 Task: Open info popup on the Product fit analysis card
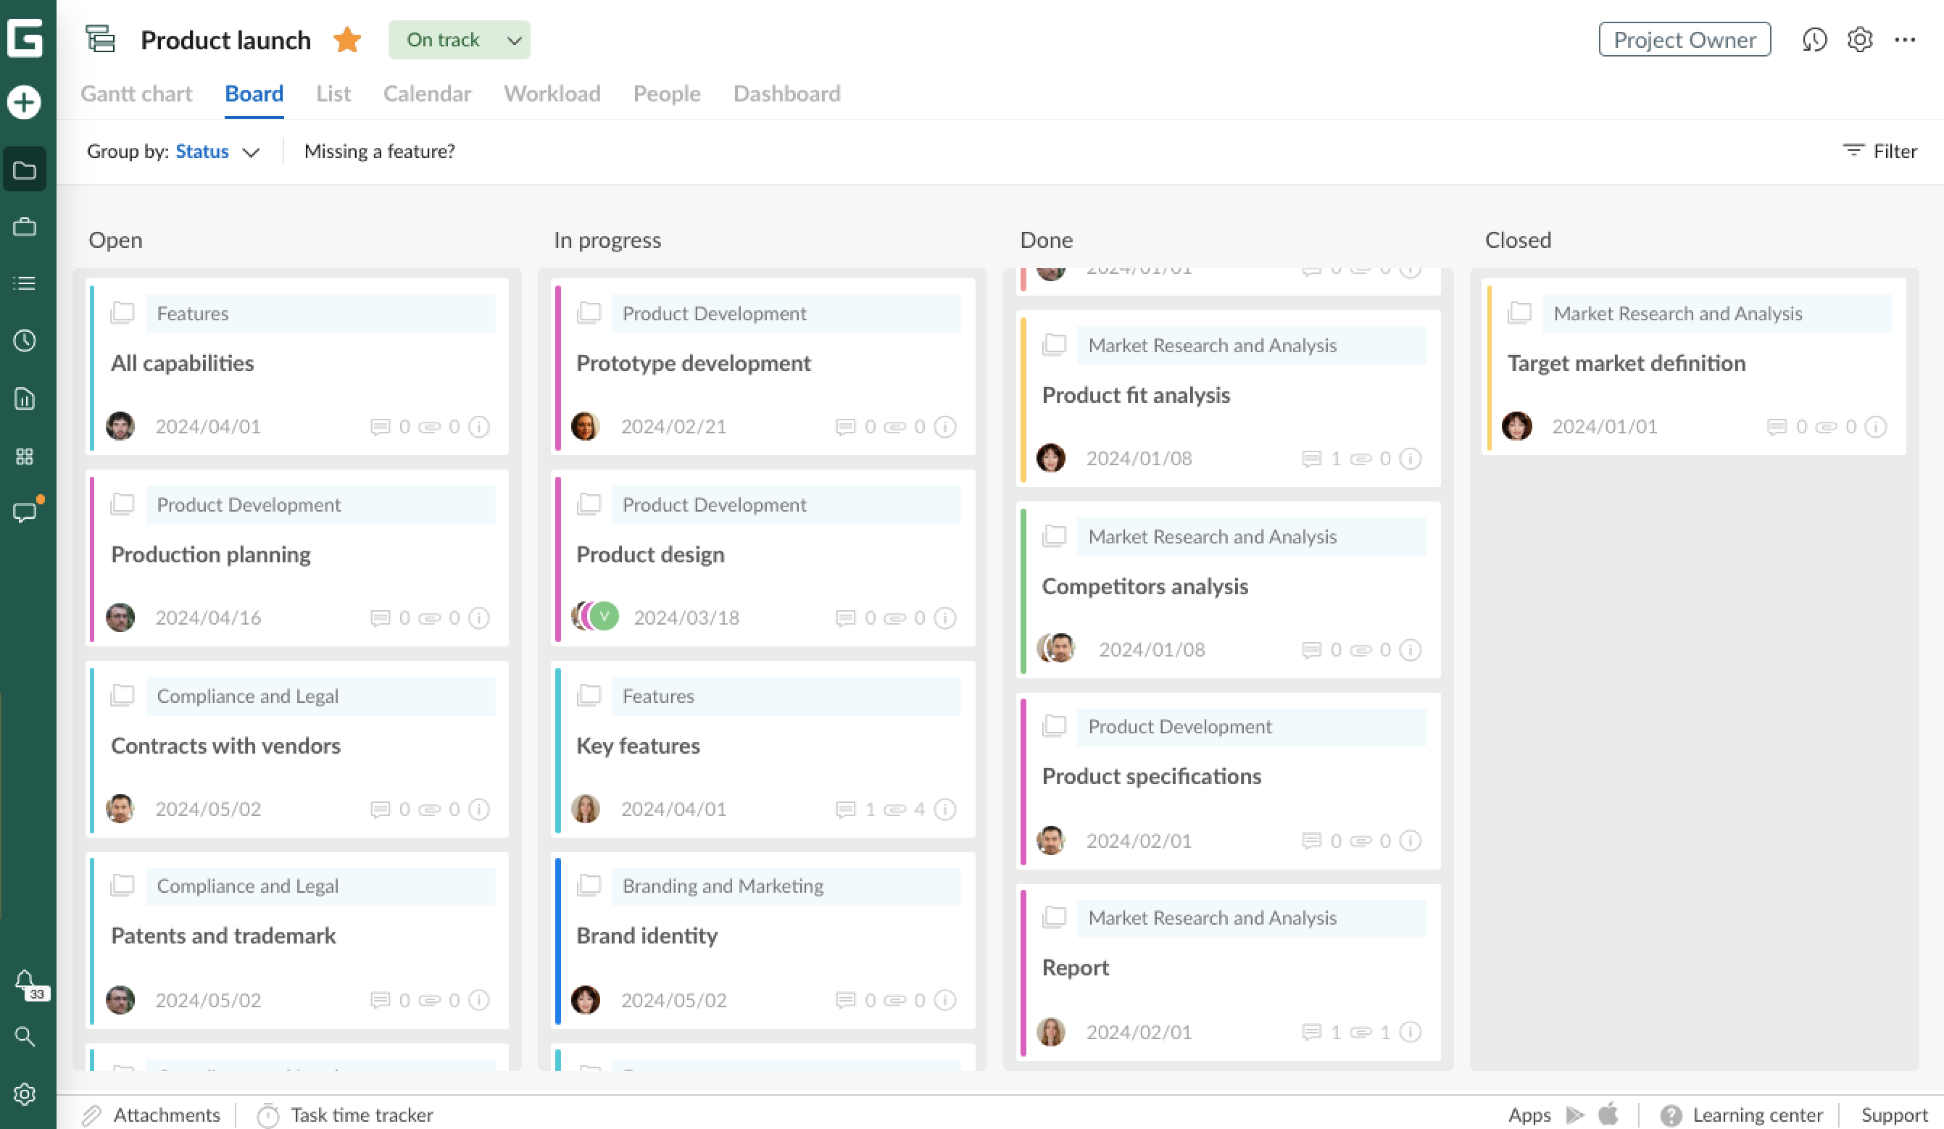coord(1411,458)
